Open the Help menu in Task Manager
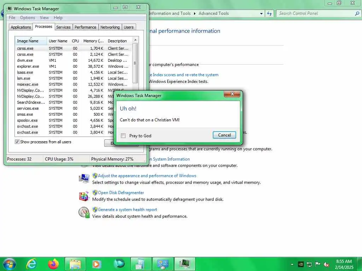362x271 pixels. point(58,18)
